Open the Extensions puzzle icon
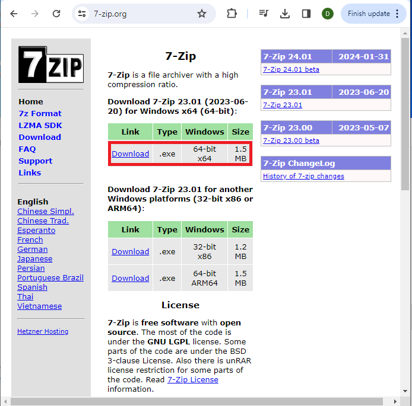 [232, 14]
